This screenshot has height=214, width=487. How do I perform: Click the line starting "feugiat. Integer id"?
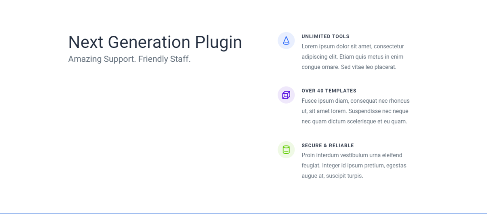pyautogui.click(x=354, y=166)
